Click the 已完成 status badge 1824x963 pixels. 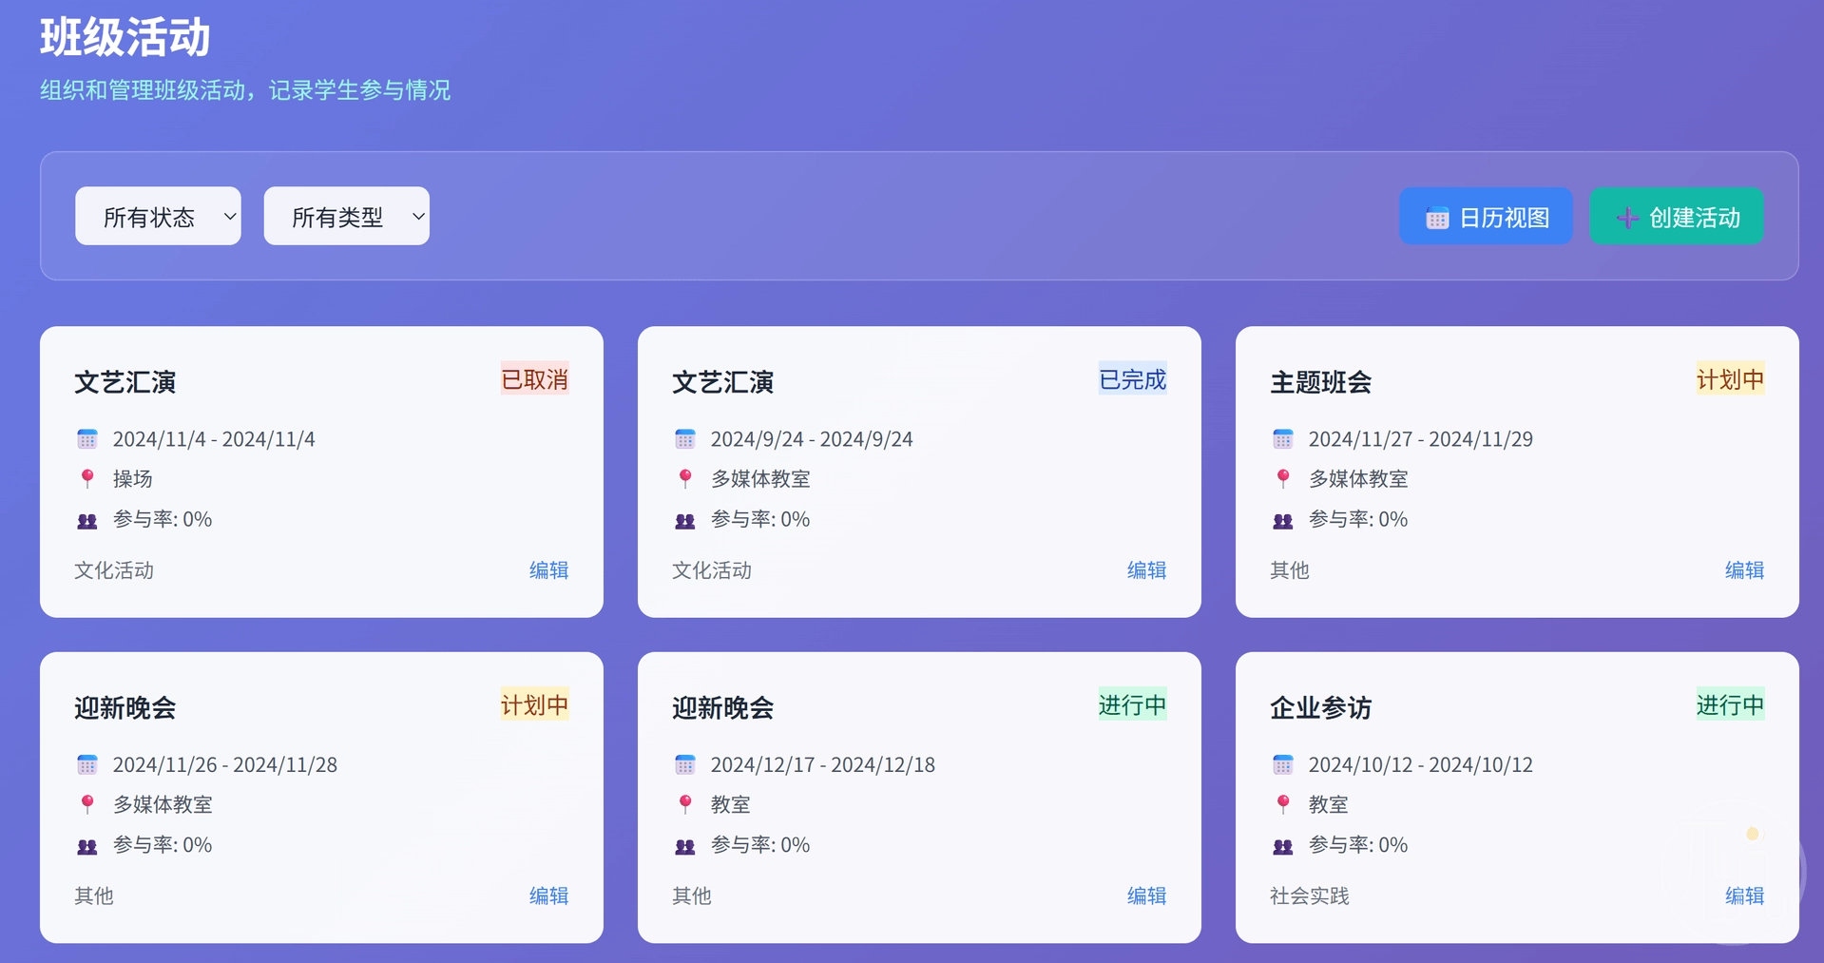[x=1131, y=379]
